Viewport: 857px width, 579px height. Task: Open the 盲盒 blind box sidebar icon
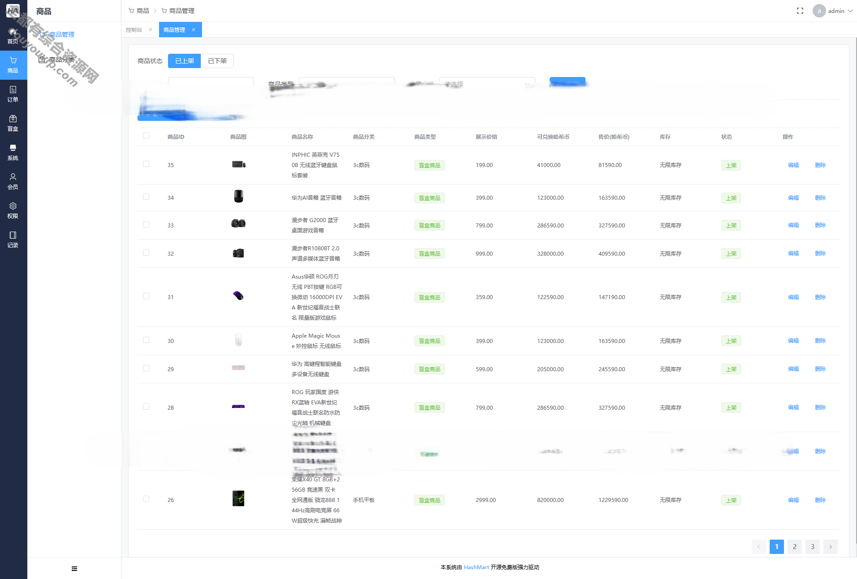point(13,123)
